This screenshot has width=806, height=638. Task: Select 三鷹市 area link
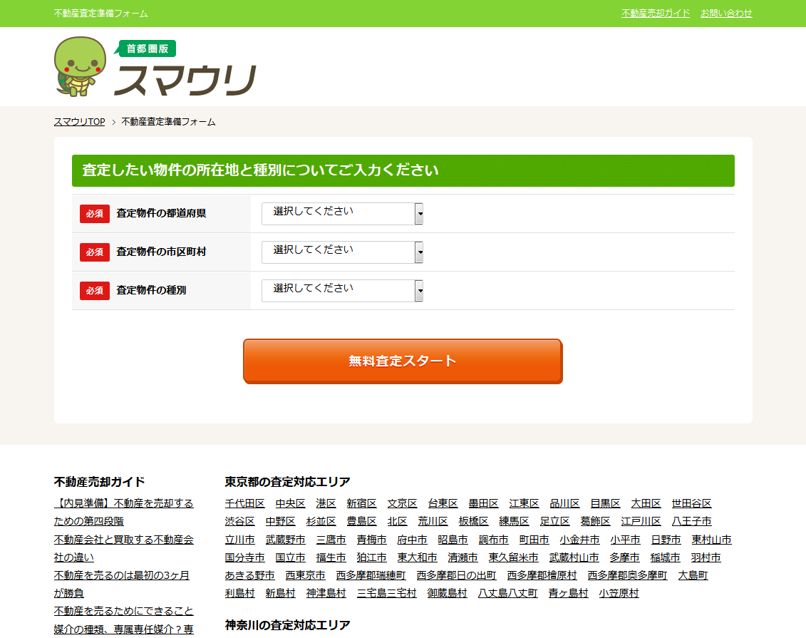click(x=331, y=540)
